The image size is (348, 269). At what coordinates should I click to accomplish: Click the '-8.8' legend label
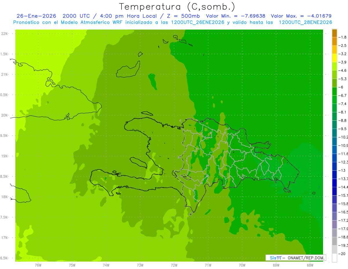(x=342, y=120)
